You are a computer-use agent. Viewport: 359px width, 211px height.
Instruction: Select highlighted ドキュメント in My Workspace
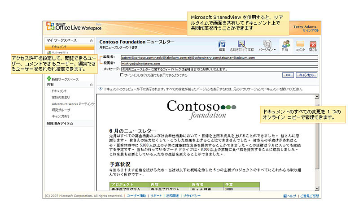click(x=70, y=47)
